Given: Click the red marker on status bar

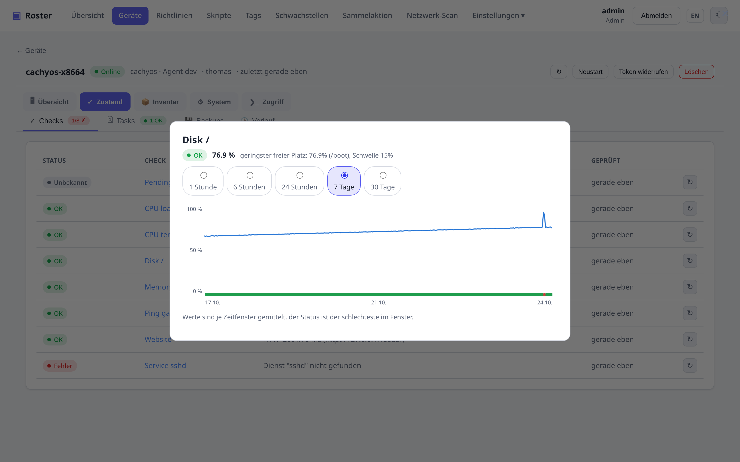Looking at the screenshot, I should pos(544,295).
